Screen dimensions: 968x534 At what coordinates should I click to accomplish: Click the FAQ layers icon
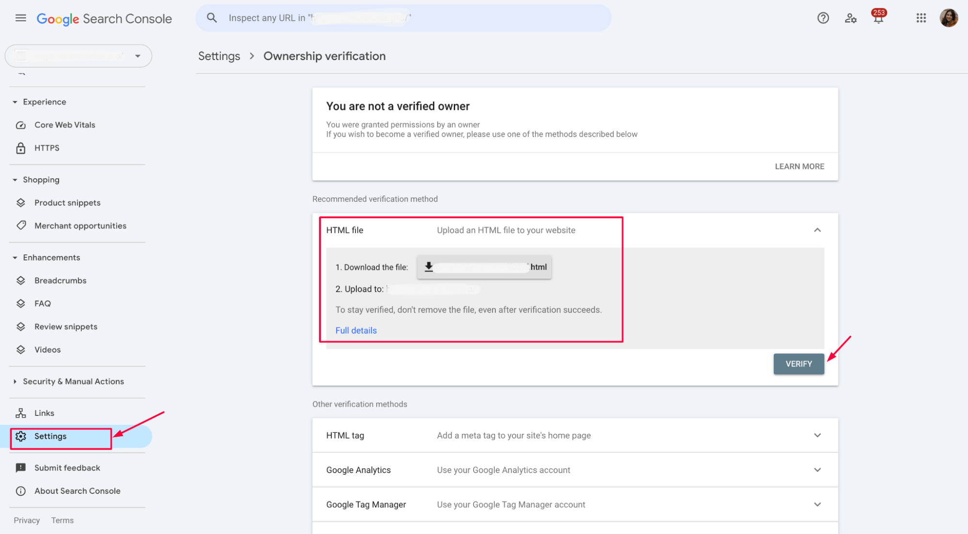(x=21, y=304)
